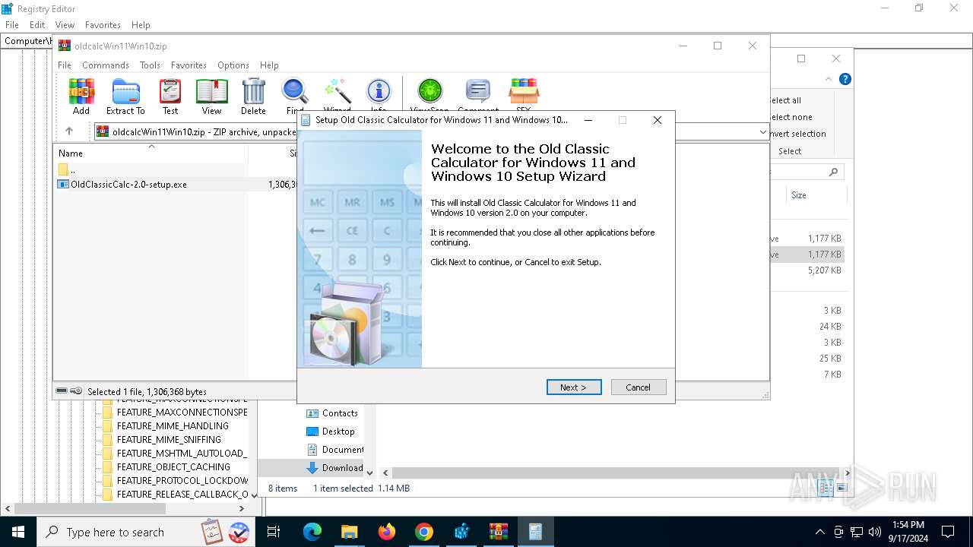This screenshot has width=973, height=547.
Task: Click the Find toolbar icon in WinRAR
Action: click(295, 96)
